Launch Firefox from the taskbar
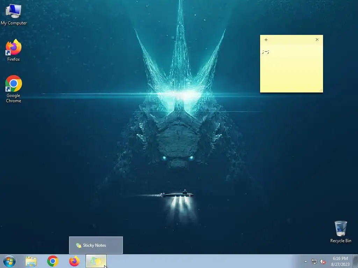This screenshot has width=358, height=268. [x=74, y=261]
